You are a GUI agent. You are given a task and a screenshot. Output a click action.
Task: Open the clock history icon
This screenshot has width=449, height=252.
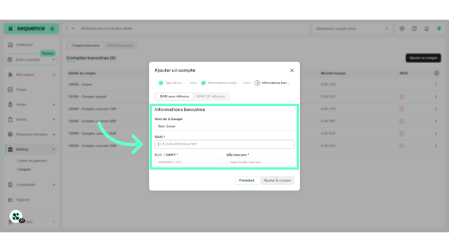point(414,29)
